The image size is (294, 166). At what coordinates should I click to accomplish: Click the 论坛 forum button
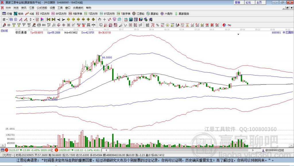click(x=250, y=2)
